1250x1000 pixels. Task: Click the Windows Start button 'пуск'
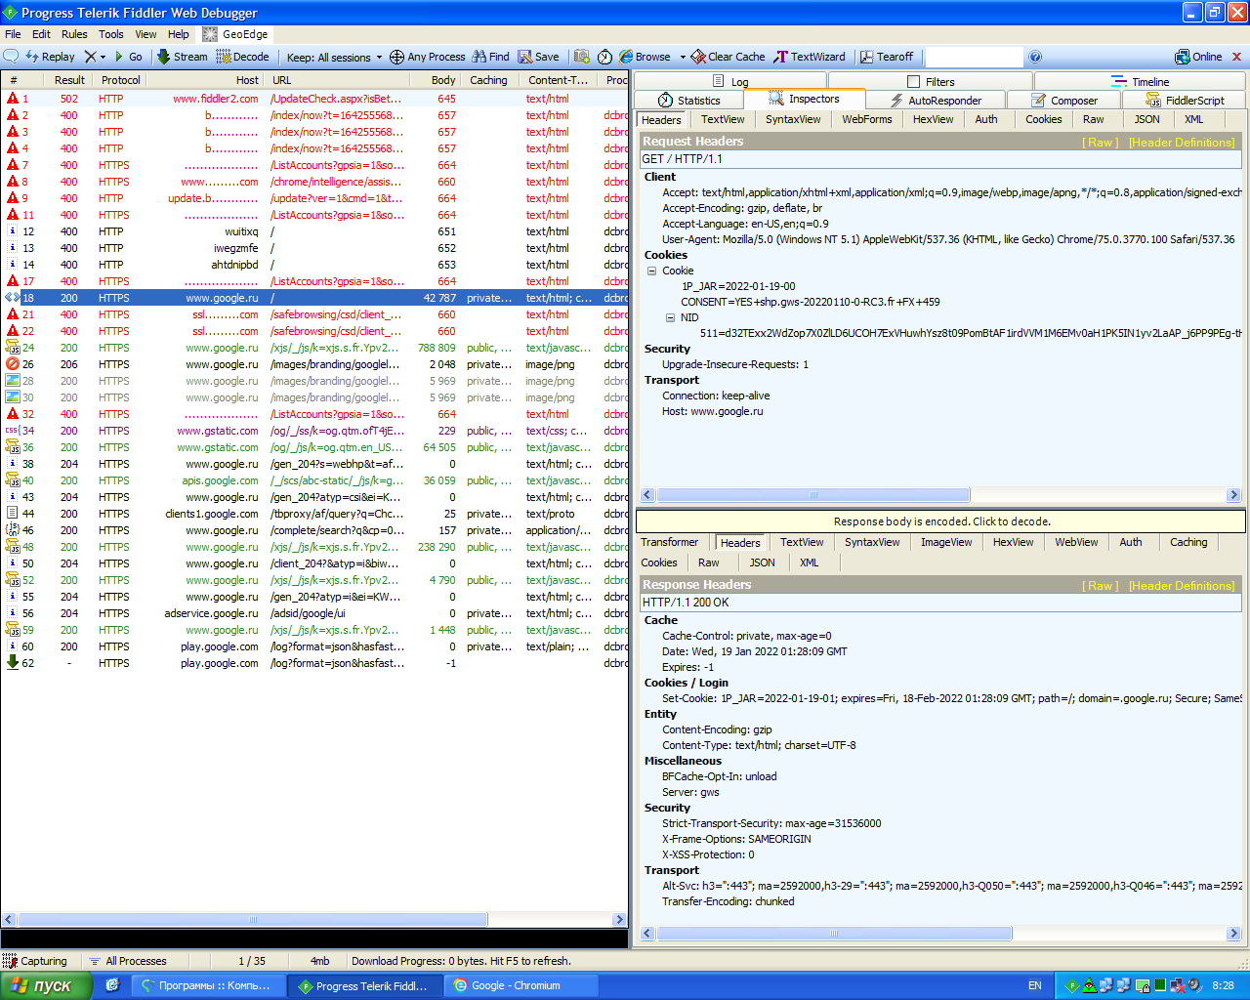[x=46, y=985]
